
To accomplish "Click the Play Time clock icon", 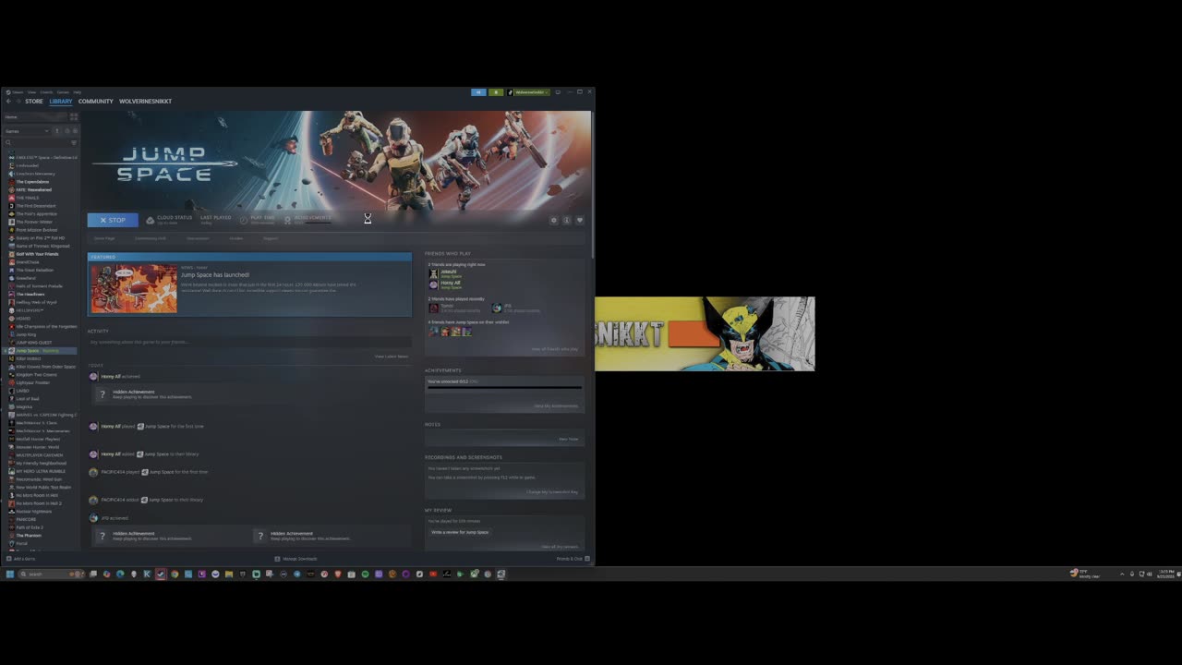I will coord(245,220).
